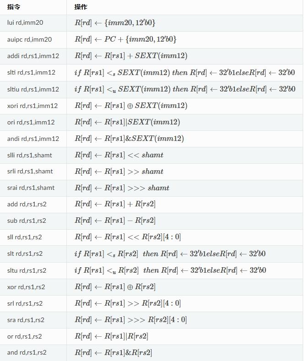The image size is (304, 361).
Task: Select the addi rd,rs1,imm12 instruction cell
Action: [x=33, y=56]
